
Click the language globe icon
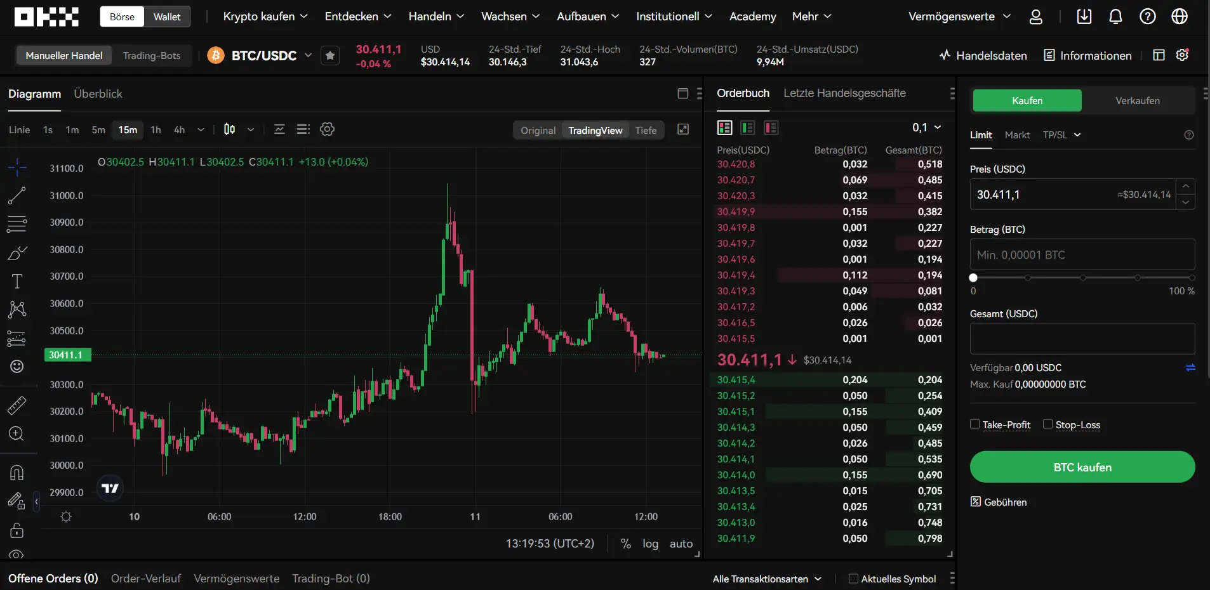click(x=1179, y=17)
